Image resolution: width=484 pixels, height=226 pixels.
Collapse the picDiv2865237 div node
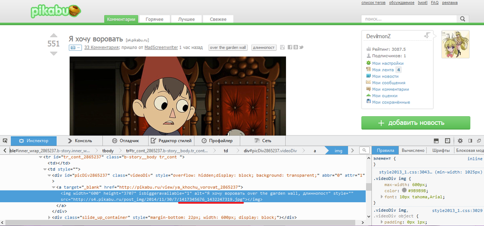point(47,175)
